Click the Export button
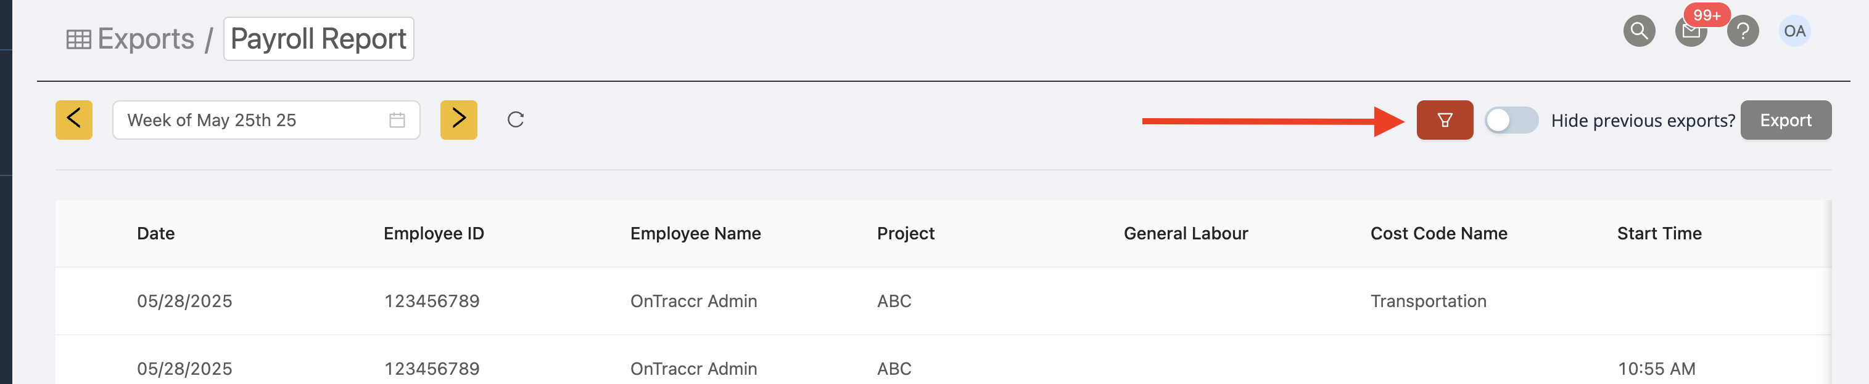Screen dimensions: 1869x384 pyautogui.click(x=1785, y=120)
